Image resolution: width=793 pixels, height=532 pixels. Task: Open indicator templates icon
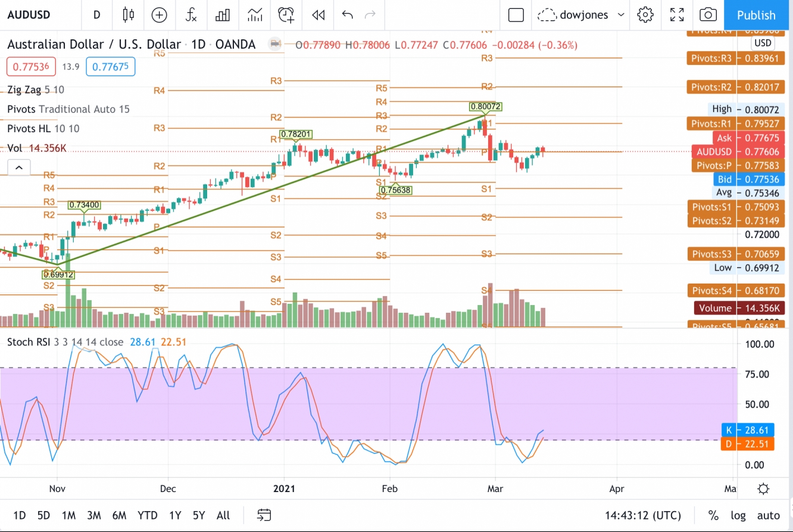click(x=255, y=15)
